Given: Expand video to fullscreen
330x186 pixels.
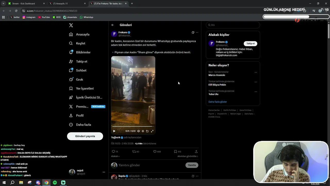Looking at the screenshot, I should (152, 131).
